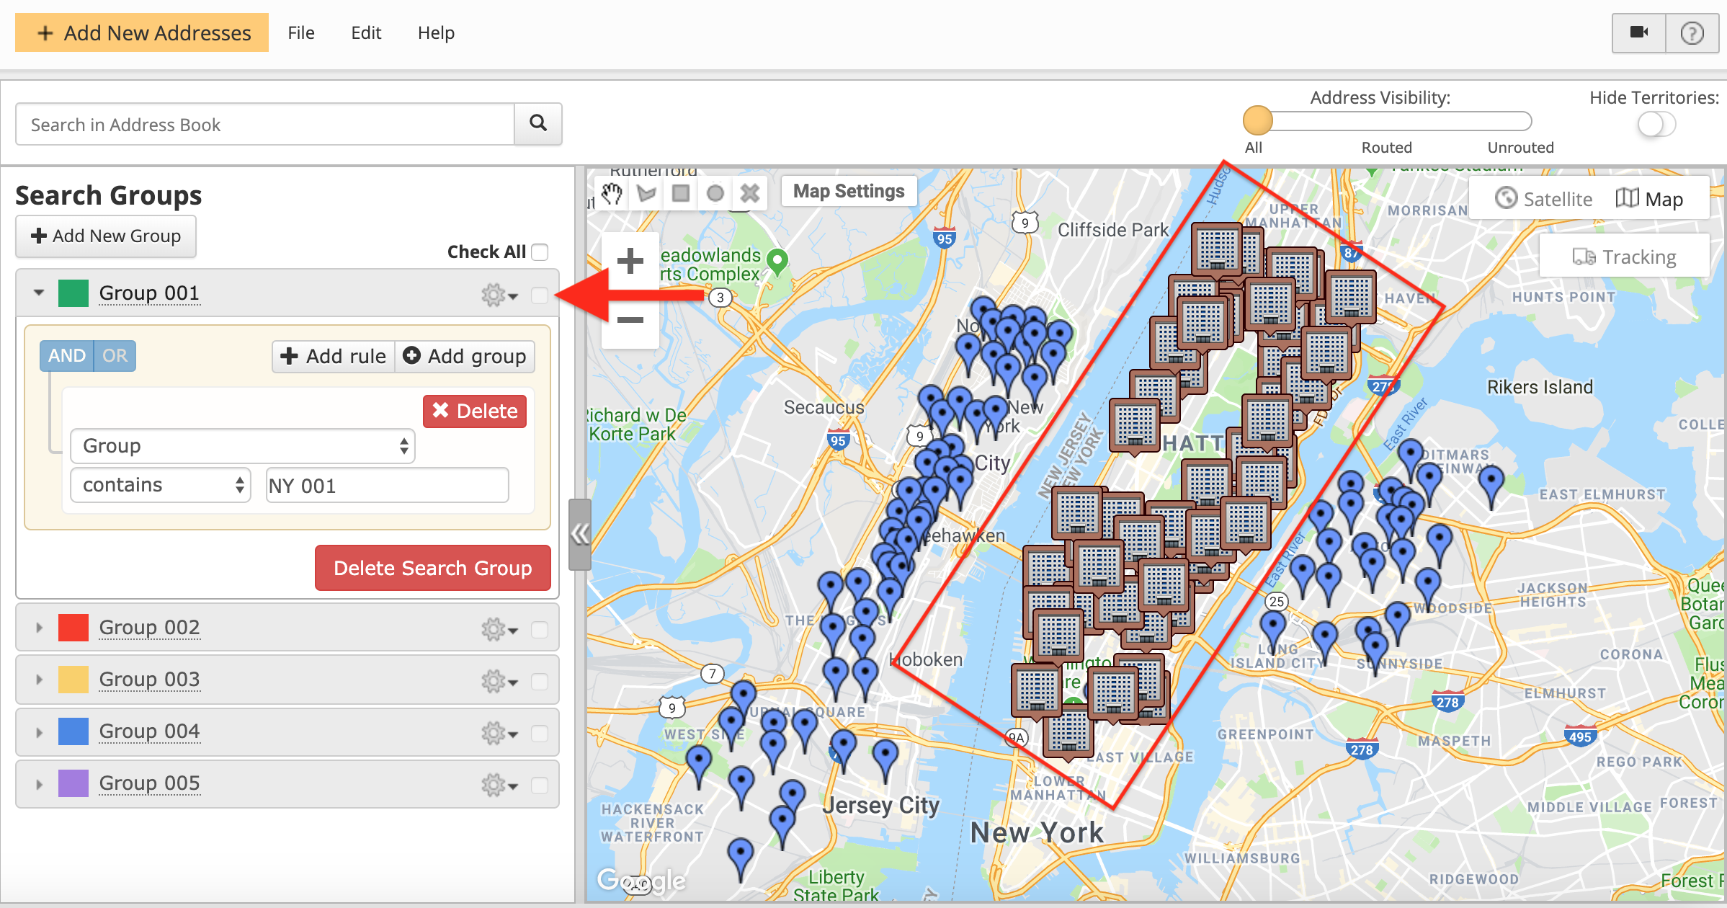Viewport: 1727px width, 908px height.
Task: Select the hand pan map tool
Action: 612,193
